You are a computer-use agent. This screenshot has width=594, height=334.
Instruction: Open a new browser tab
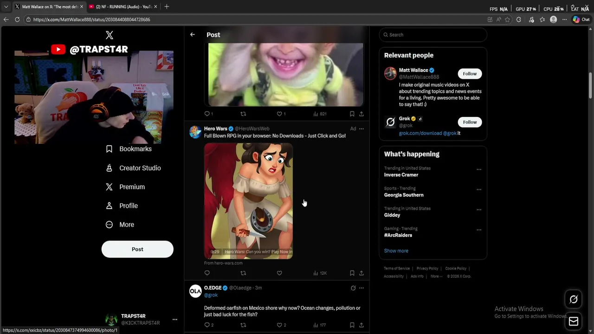[x=167, y=6]
